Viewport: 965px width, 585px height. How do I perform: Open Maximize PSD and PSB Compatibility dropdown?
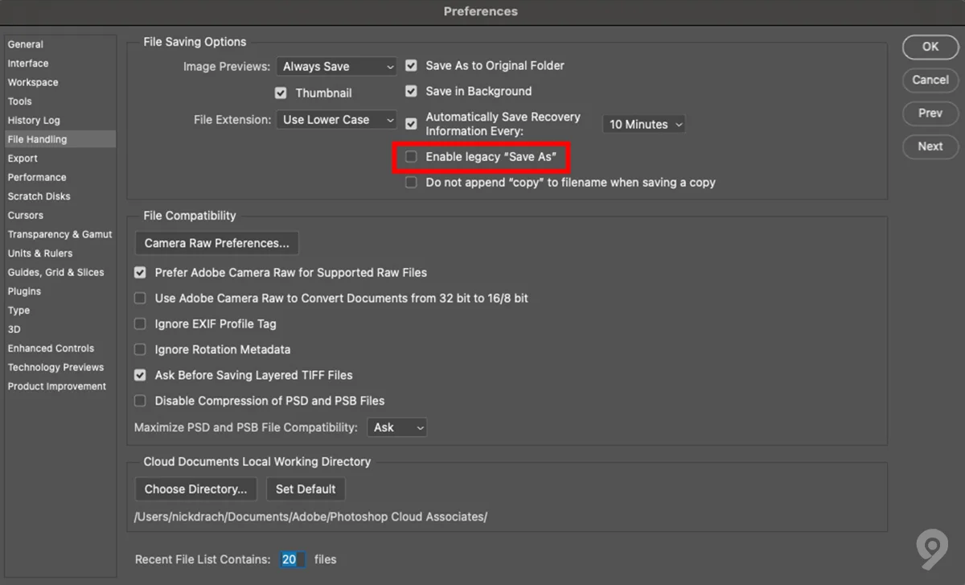[396, 427]
